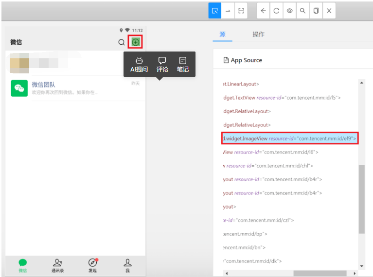Image resolution: width=373 pixels, height=277 pixels.
Task: Click the 昨天 timestamp on 微信团队 row
Action: 136,84
